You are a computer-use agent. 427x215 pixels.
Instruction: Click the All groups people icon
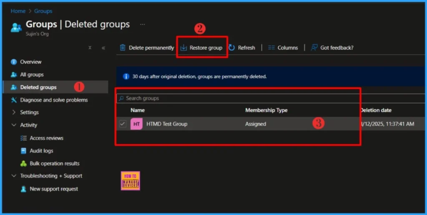click(14, 75)
